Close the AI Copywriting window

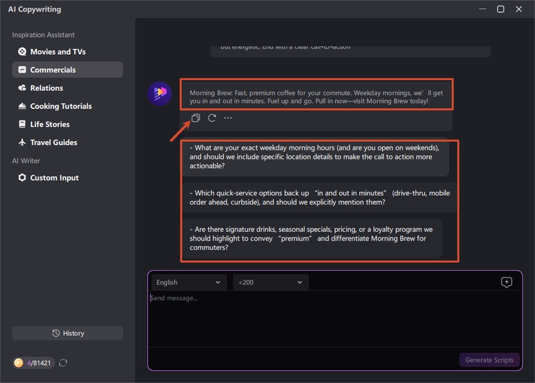519,9
